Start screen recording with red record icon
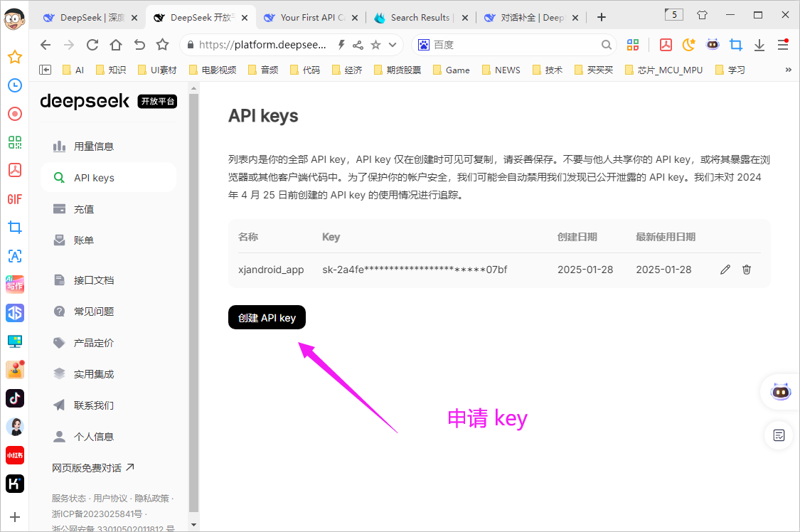Image resolution: width=800 pixels, height=532 pixels. click(15, 114)
